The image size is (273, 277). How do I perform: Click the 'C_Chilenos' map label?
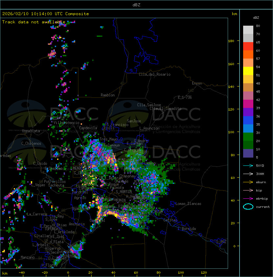click(x=31, y=143)
